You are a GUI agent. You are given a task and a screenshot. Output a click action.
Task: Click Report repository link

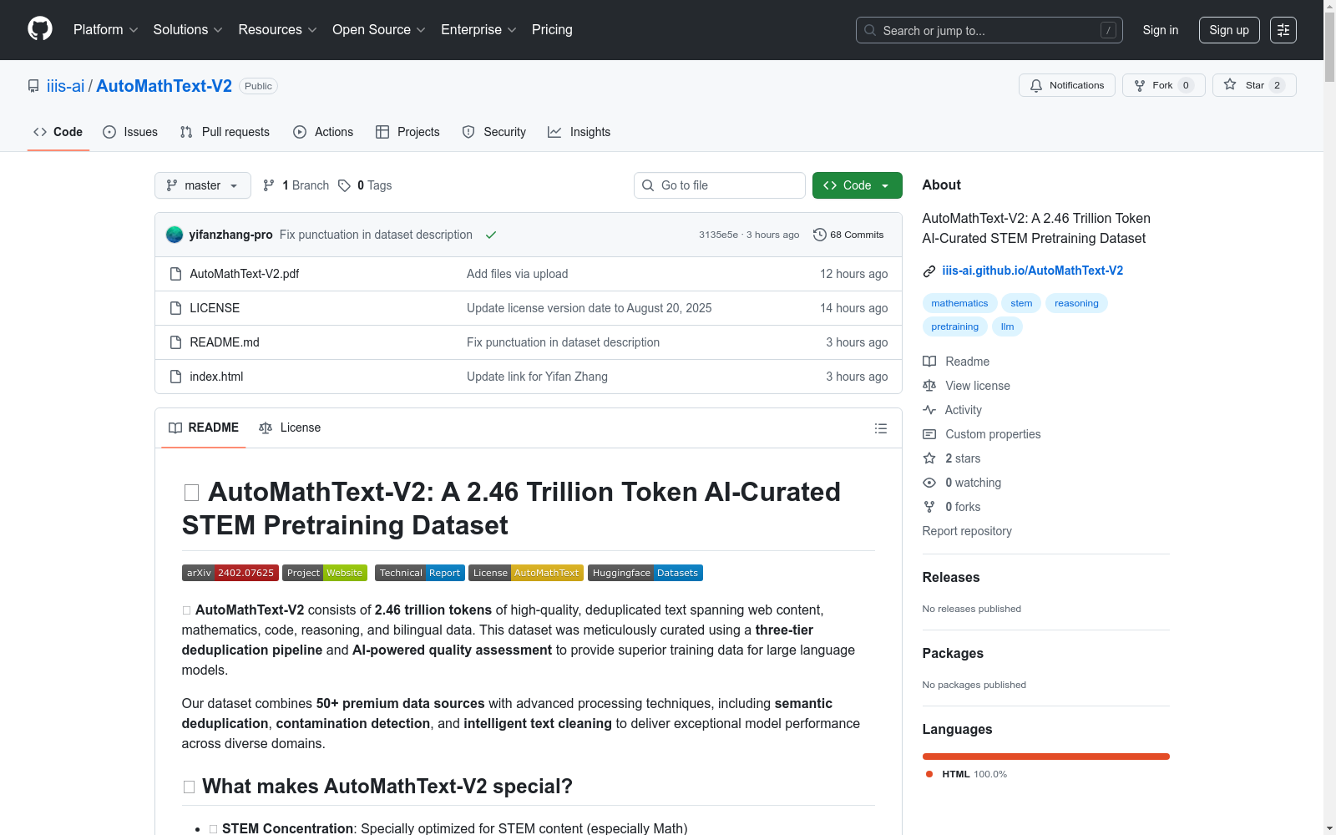967,531
